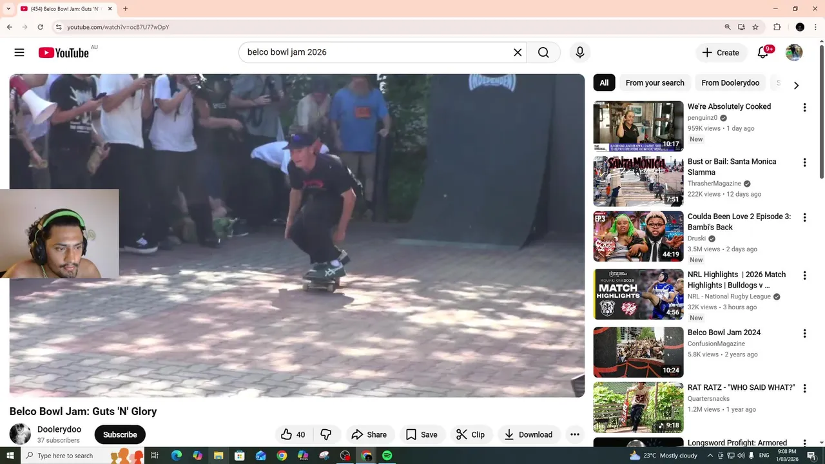Dislike the video with thumbs down
The height and width of the screenshot is (464, 825).
click(x=326, y=434)
